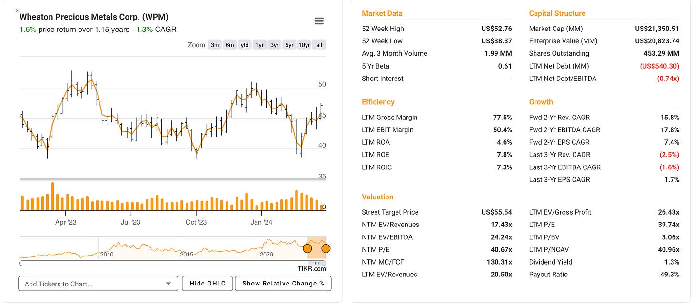Click the Dividend Yield value 1.3%
The height and width of the screenshot is (305, 693).
coord(672,262)
